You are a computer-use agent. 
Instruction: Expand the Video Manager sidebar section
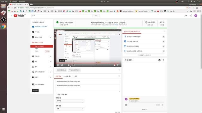pos(50,37)
